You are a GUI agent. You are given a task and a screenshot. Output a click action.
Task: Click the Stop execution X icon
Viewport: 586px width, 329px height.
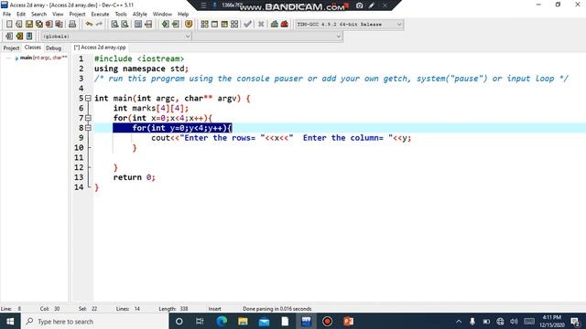(x=261, y=25)
